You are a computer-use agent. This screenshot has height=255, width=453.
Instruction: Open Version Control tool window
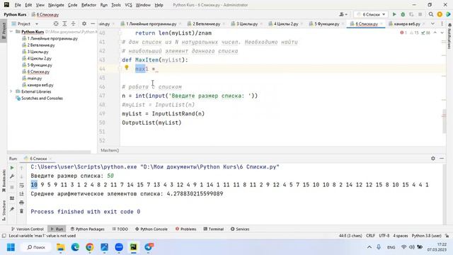(28, 229)
